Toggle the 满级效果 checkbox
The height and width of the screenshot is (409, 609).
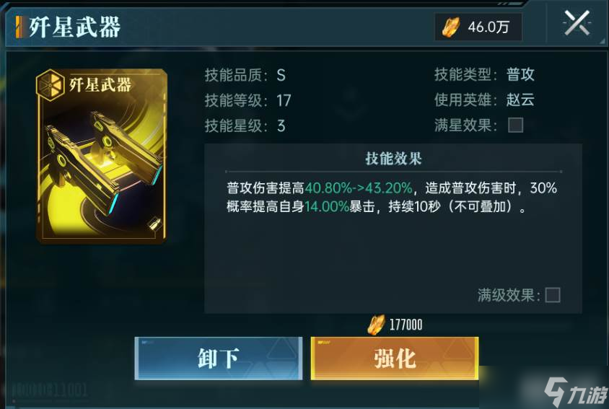[x=552, y=295]
